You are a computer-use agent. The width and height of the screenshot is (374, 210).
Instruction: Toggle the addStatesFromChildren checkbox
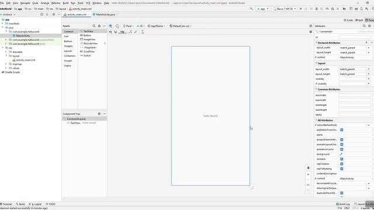pos(341,130)
